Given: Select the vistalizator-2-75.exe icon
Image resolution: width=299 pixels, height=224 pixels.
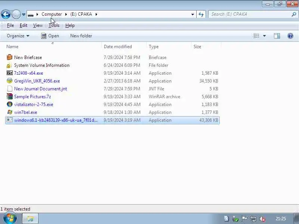Looking at the screenshot, I should [x=10, y=104].
